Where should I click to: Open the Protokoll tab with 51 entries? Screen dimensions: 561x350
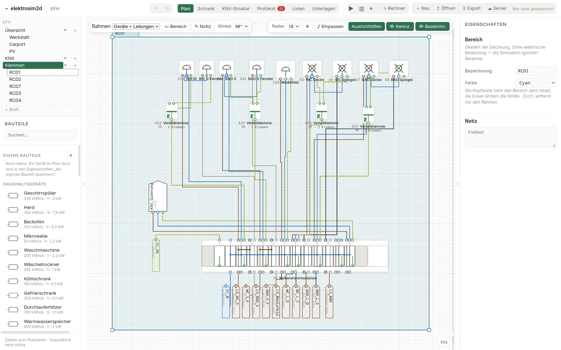pos(271,8)
